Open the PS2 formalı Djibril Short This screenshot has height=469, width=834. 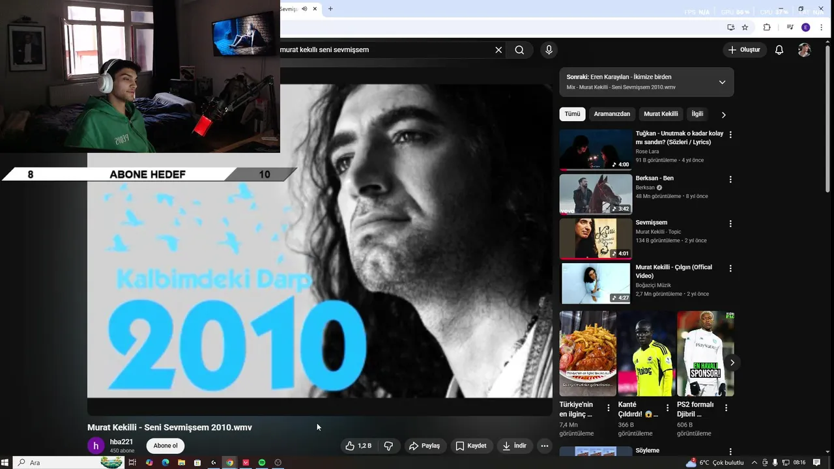[x=705, y=354]
